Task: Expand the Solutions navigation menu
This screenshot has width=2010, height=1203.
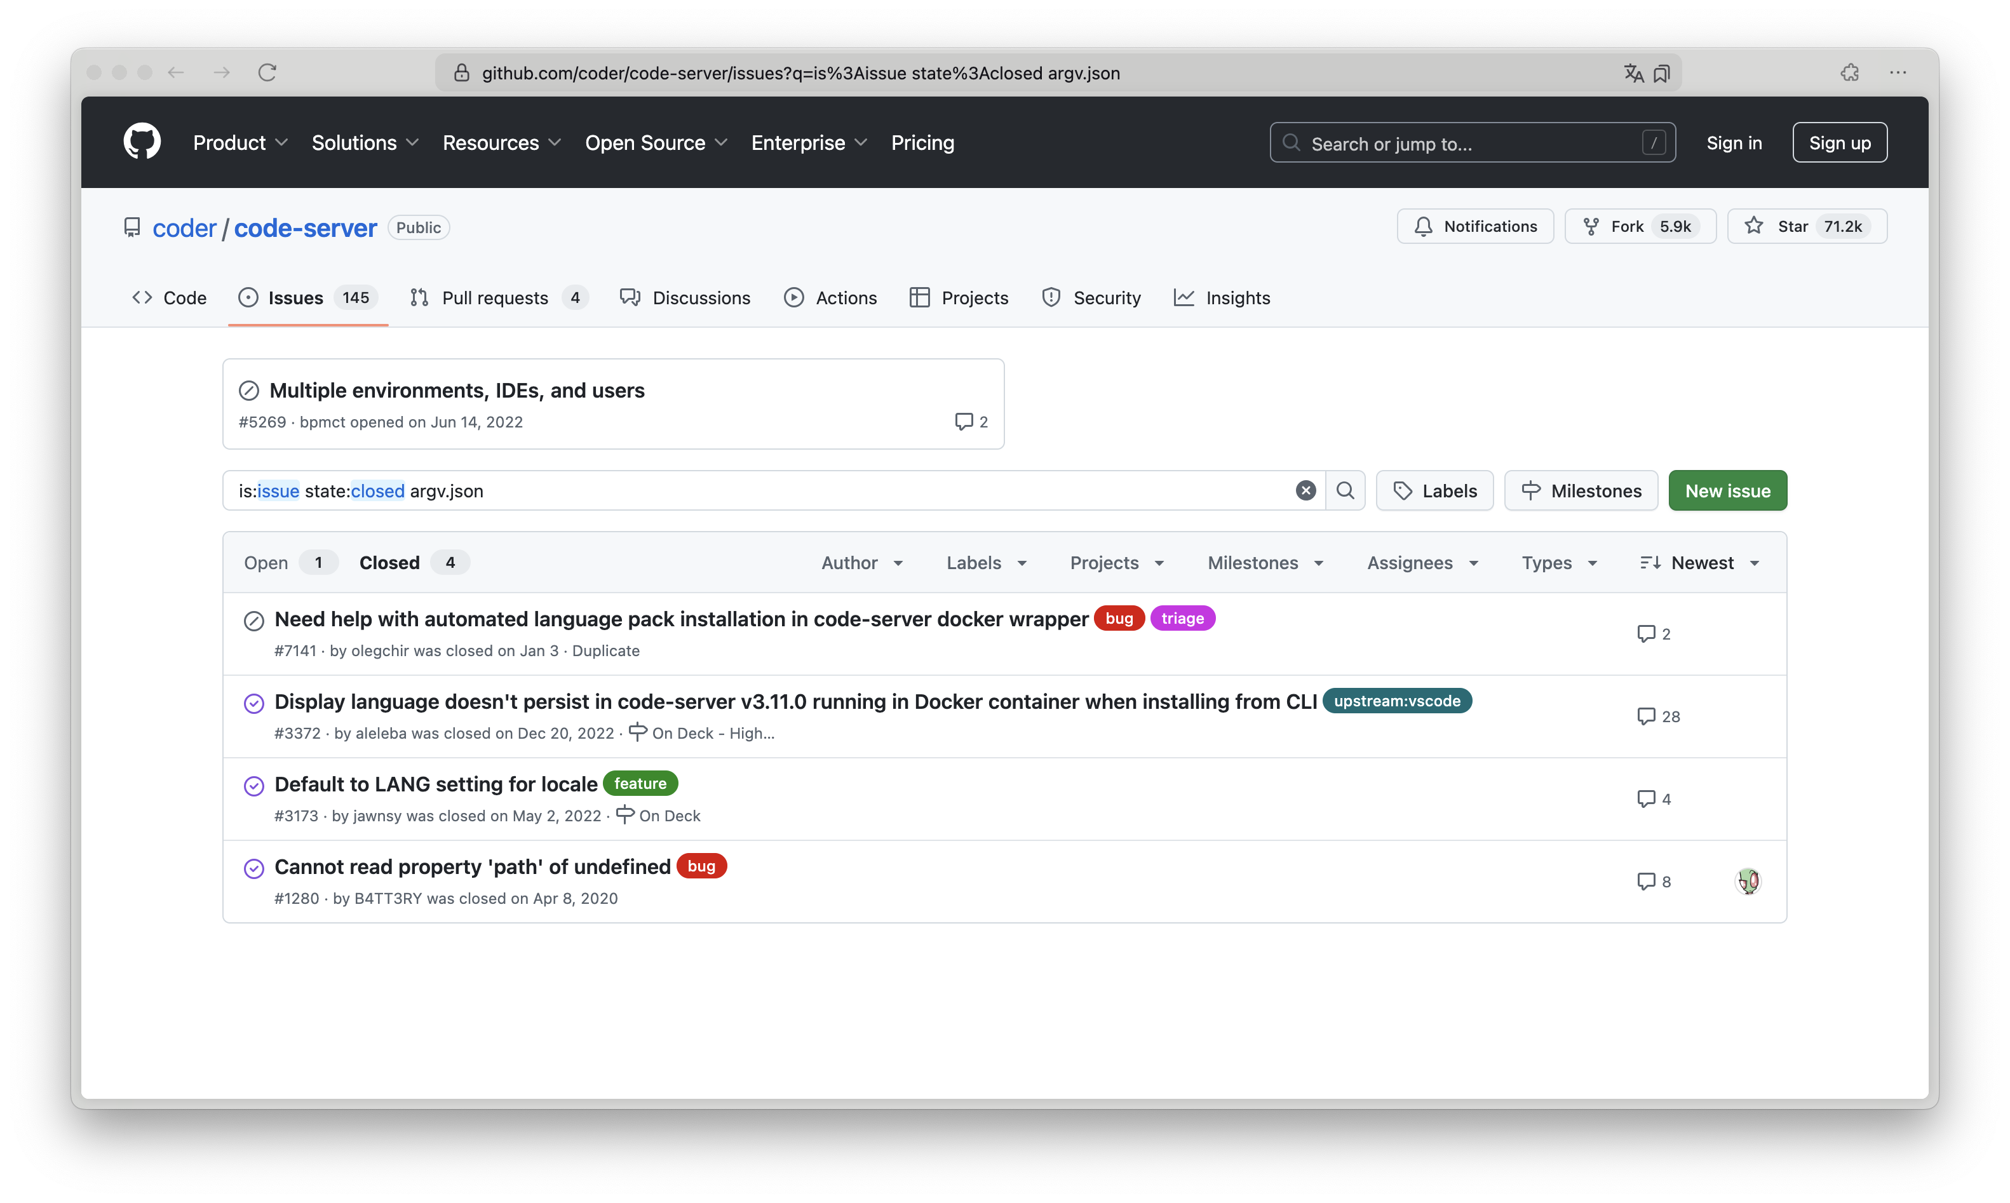Action: point(365,143)
